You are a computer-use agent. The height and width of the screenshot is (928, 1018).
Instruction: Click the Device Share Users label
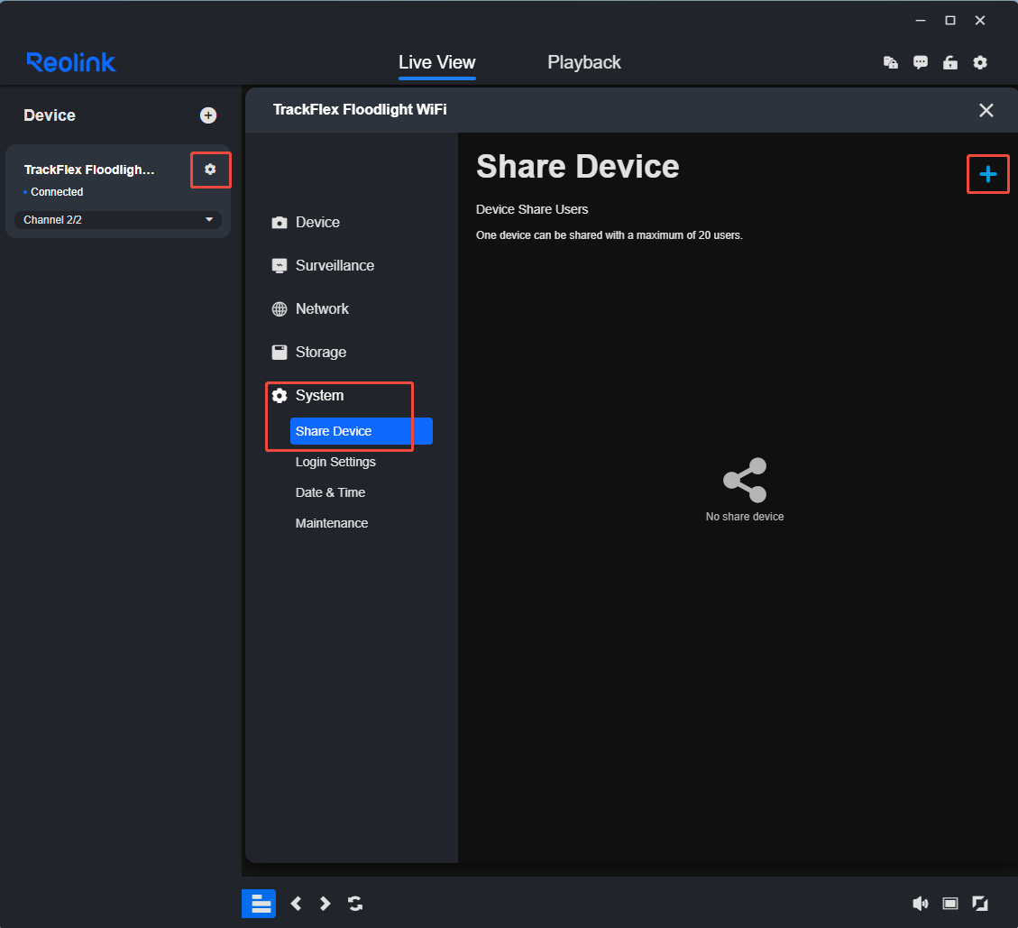click(532, 209)
